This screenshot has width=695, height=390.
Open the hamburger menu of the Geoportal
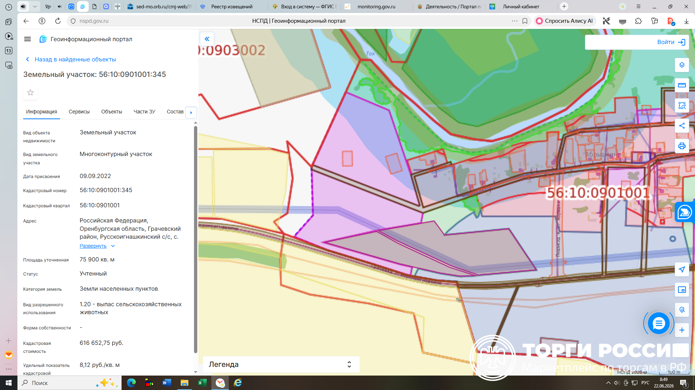pos(28,39)
